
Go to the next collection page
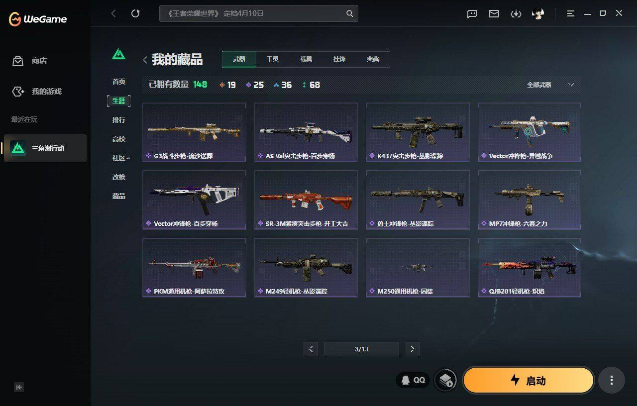412,349
